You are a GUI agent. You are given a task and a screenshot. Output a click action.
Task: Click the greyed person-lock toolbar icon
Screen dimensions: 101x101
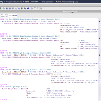(x=32, y=9)
